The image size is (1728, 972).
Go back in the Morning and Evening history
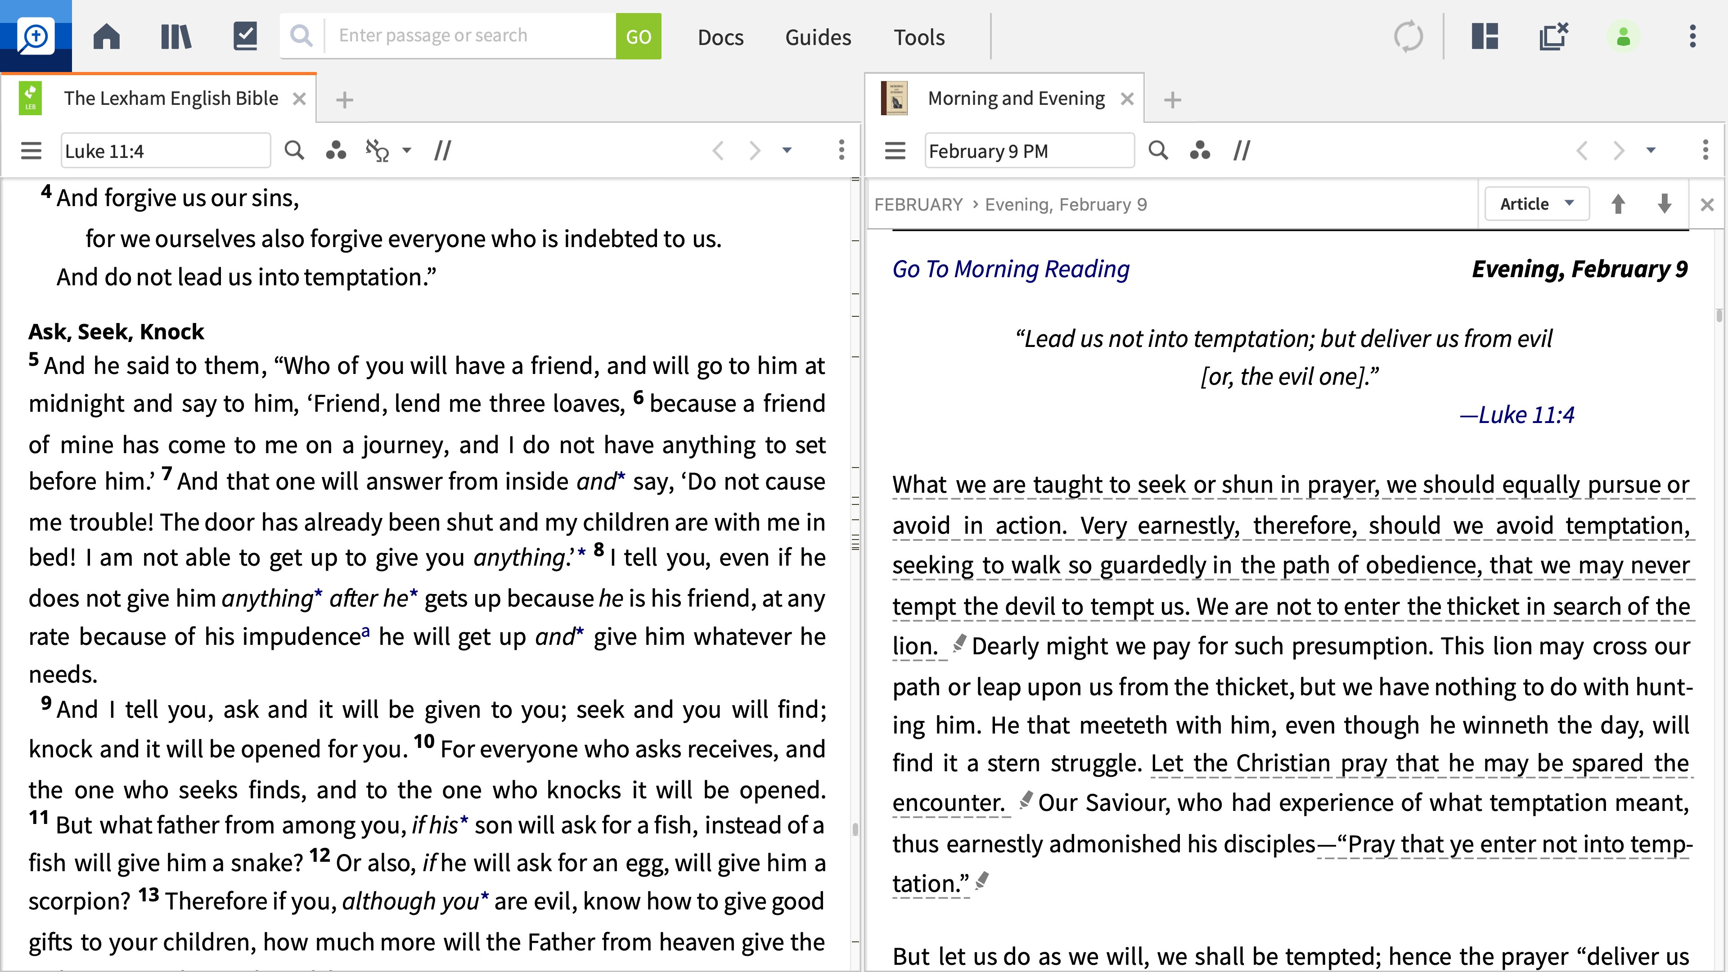point(1582,150)
